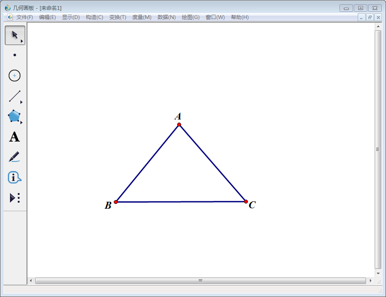Select the Point tool
The width and height of the screenshot is (386, 297).
click(15, 55)
